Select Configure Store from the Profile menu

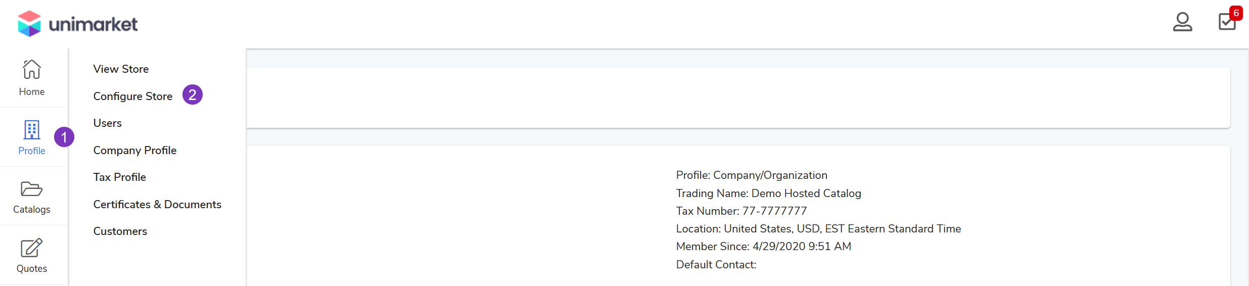pyautogui.click(x=133, y=97)
